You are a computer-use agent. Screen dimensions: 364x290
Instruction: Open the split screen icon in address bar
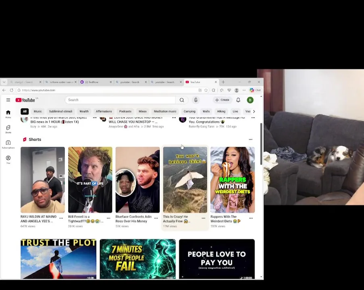coord(200,90)
